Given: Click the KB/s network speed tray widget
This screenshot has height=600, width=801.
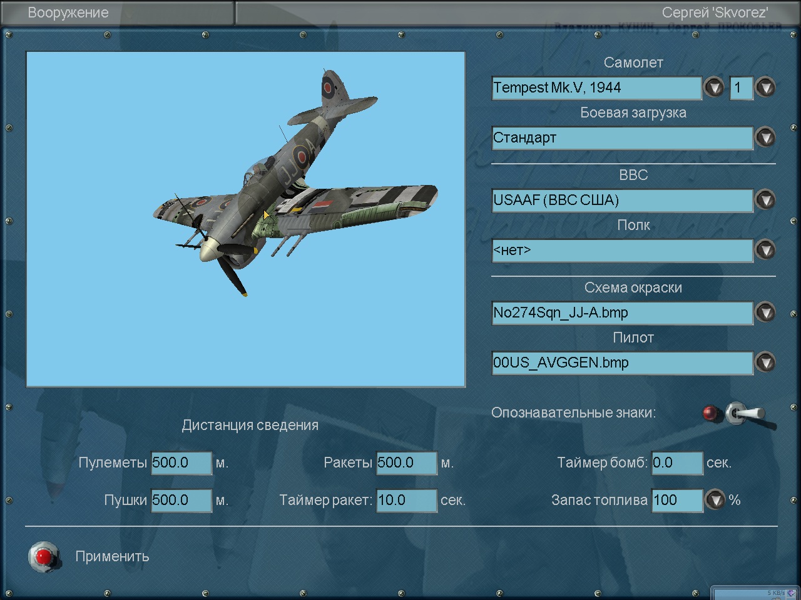Looking at the screenshot, I should point(755,593).
